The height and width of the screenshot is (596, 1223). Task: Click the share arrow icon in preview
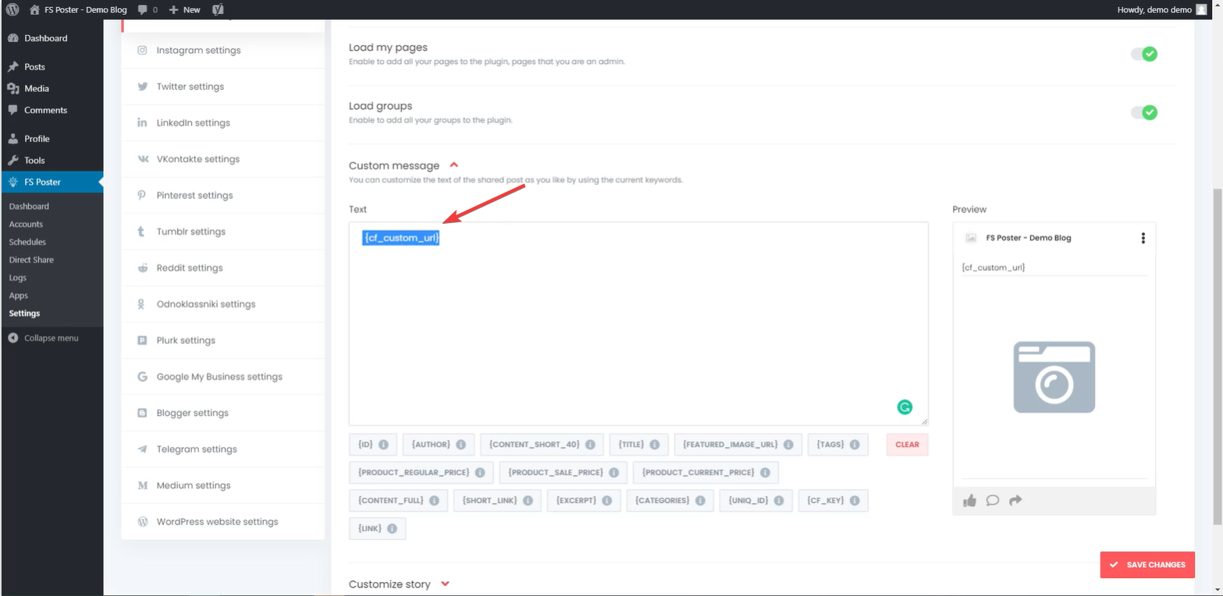(1015, 501)
